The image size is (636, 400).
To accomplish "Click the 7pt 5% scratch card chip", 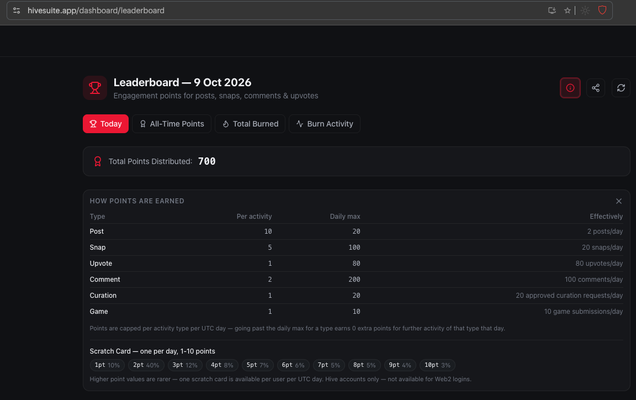I will pyautogui.click(x=329, y=365).
